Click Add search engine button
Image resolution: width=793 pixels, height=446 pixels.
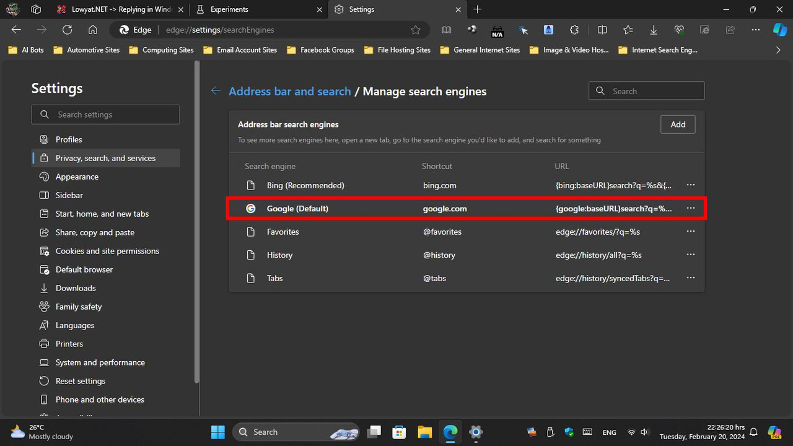[x=678, y=125]
